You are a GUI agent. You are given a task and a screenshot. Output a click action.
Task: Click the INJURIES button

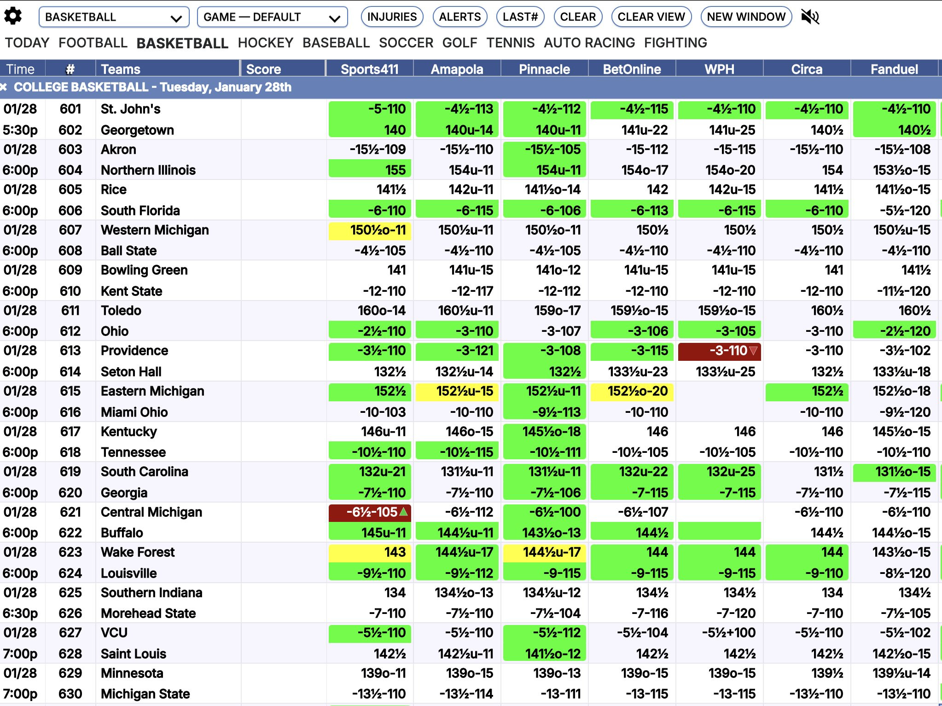coord(392,17)
